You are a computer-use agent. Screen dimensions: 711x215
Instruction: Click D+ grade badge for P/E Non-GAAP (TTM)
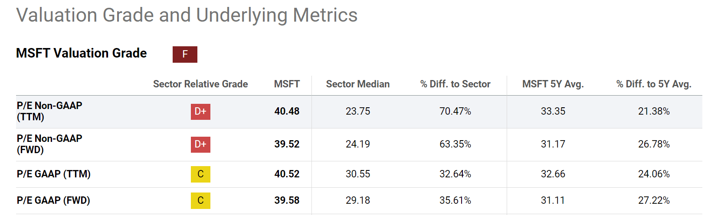(x=200, y=112)
